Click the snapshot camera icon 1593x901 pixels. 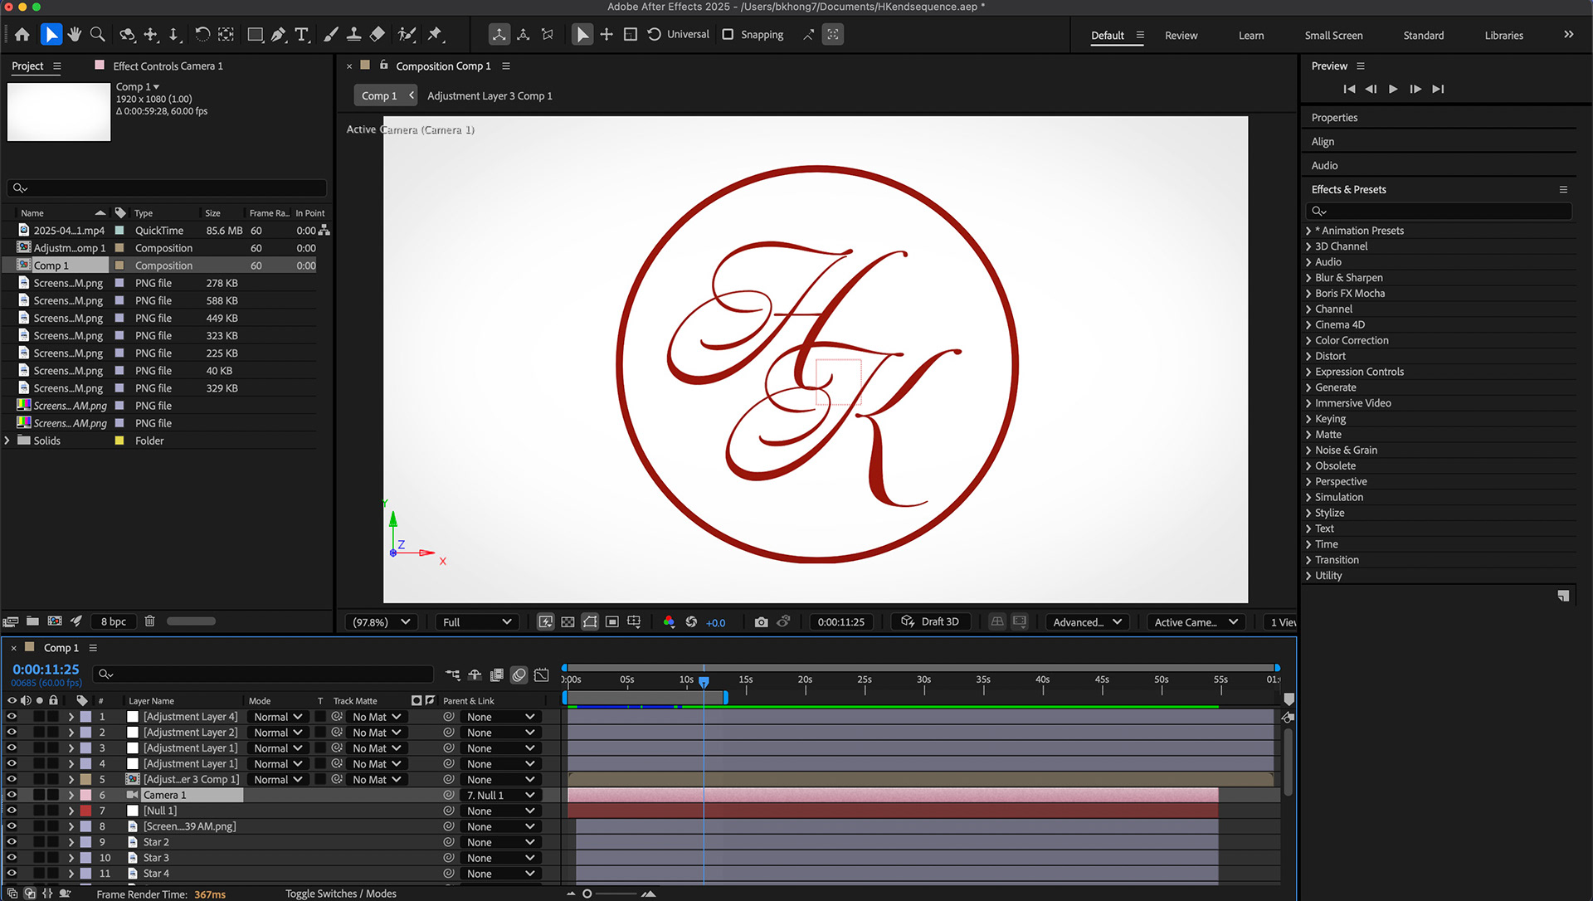point(761,621)
